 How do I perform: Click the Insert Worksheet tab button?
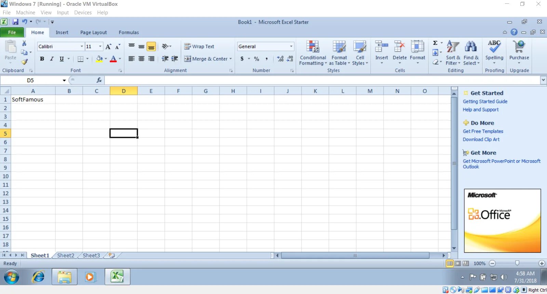[x=112, y=255]
